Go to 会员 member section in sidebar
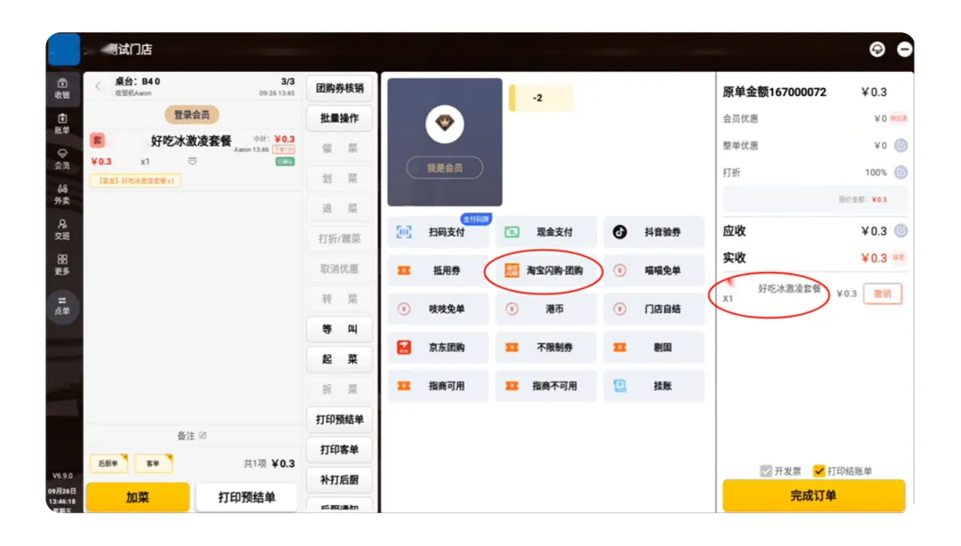This screenshot has height=546, width=961. point(62,158)
